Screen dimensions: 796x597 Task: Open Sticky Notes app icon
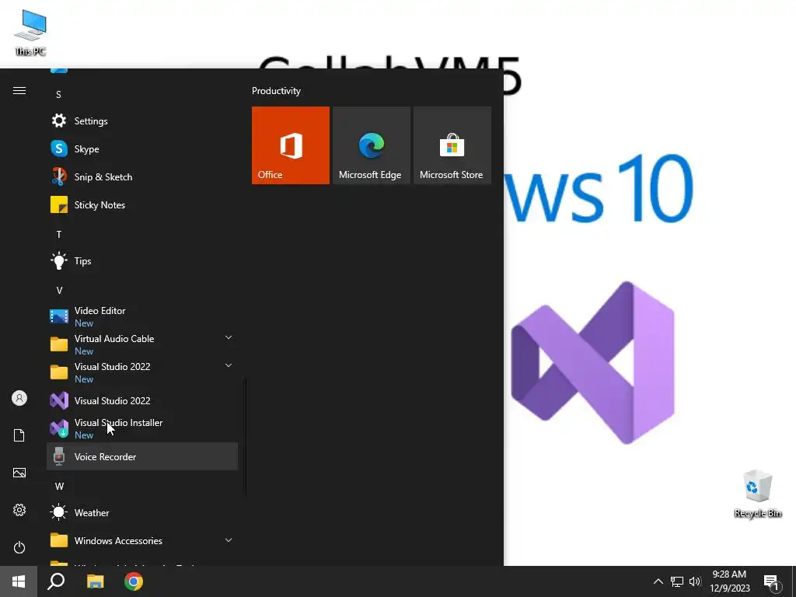coord(59,204)
